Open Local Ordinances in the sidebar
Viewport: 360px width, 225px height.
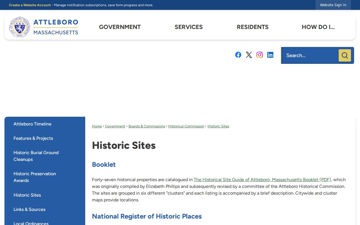[31, 223]
